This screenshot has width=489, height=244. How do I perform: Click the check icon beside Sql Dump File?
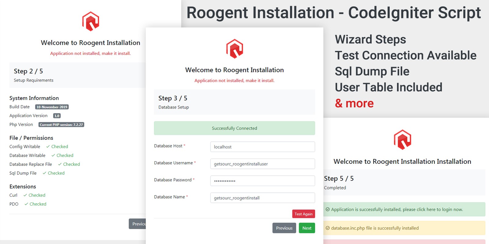44,173
